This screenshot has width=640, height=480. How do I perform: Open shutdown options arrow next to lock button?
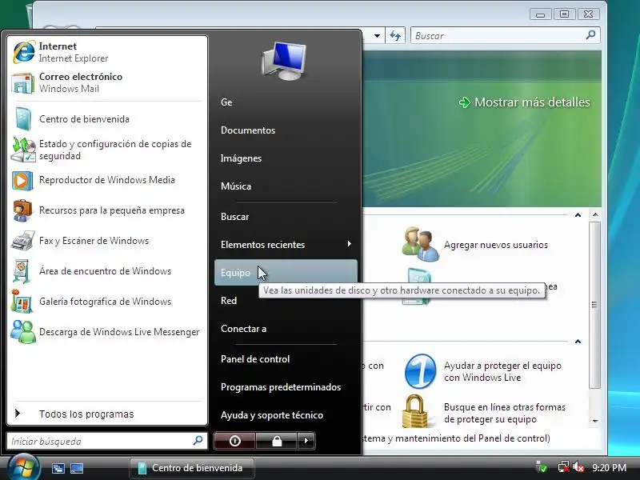[x=306, y=441]
